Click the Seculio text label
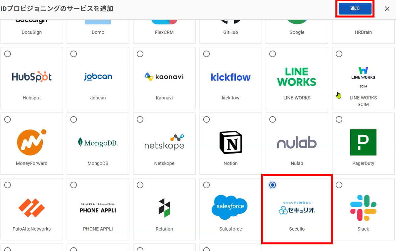The height and width of the screenshot is (251, 396). (x=297, y=229)
